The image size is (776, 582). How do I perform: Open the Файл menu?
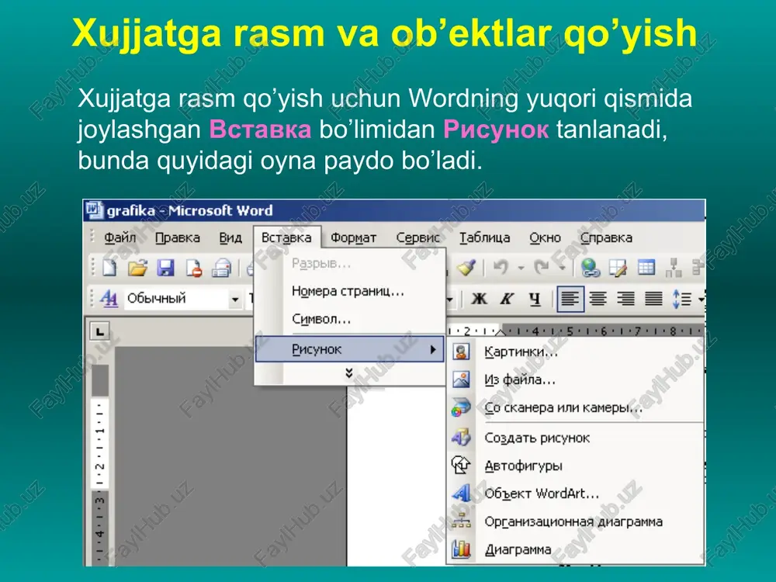120,237
